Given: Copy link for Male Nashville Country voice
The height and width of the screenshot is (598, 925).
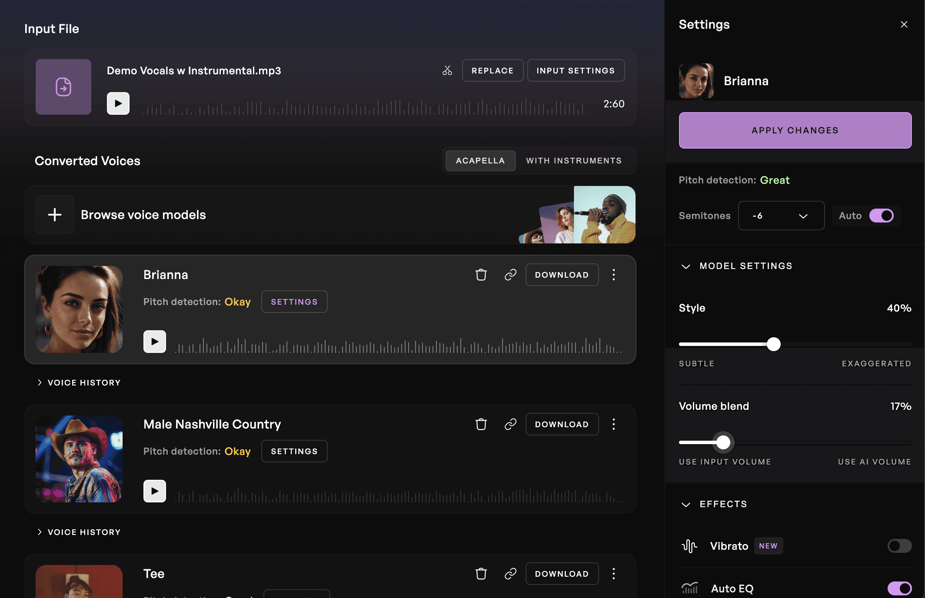Looking at the screenshot, I should (510, 424).
